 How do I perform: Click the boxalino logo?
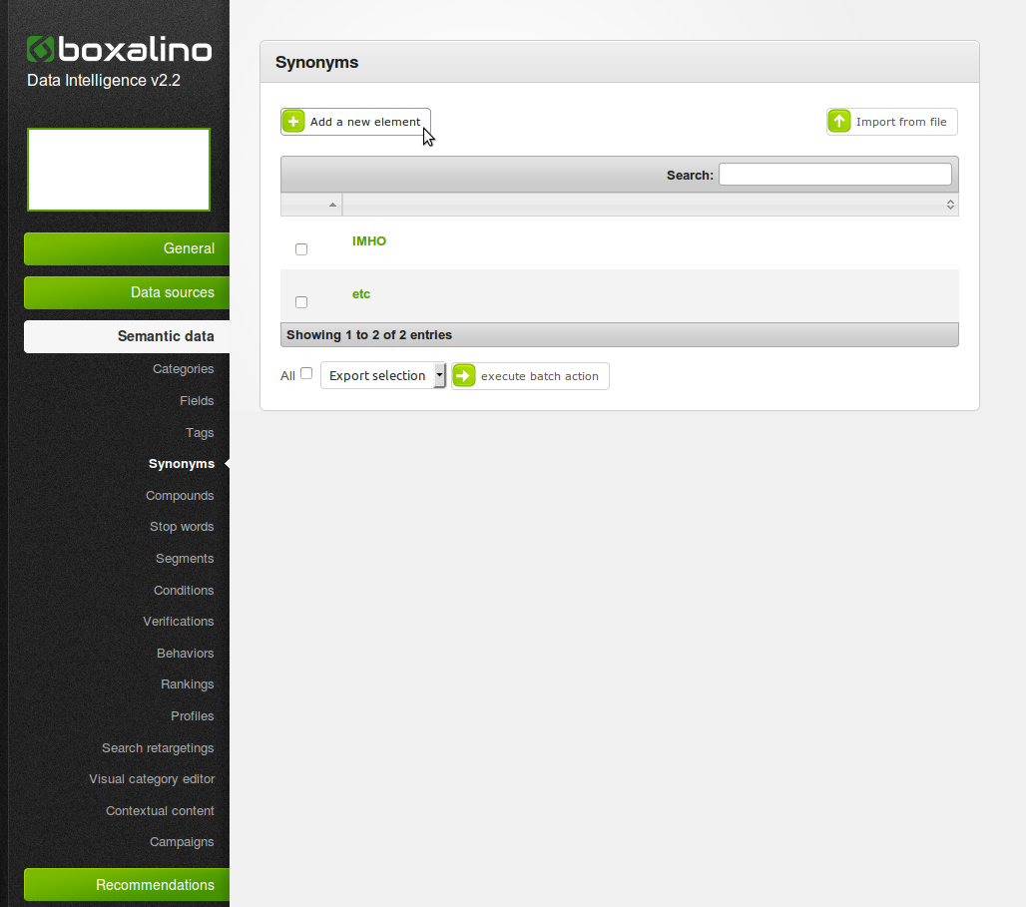119,49
